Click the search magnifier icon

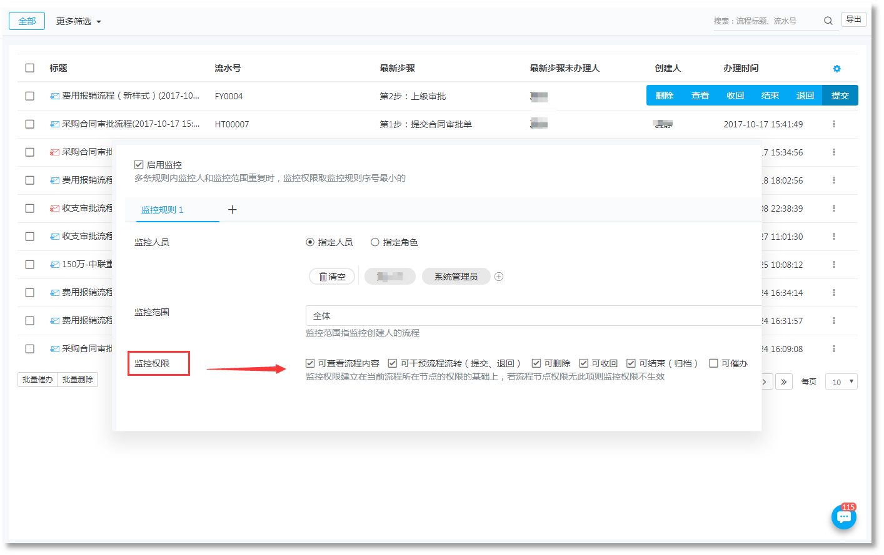coord(828,21)
